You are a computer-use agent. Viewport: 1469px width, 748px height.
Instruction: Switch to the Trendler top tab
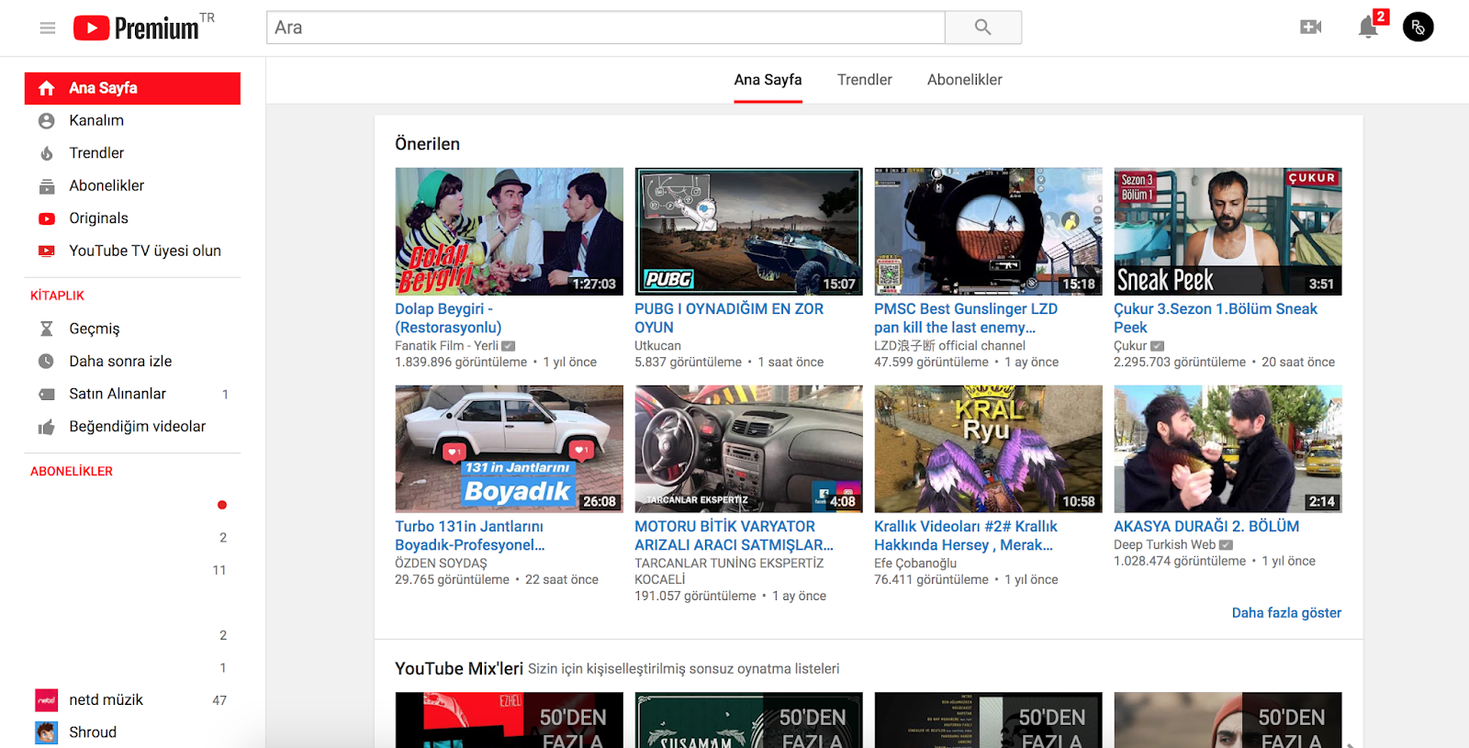(x=865, y=80)
